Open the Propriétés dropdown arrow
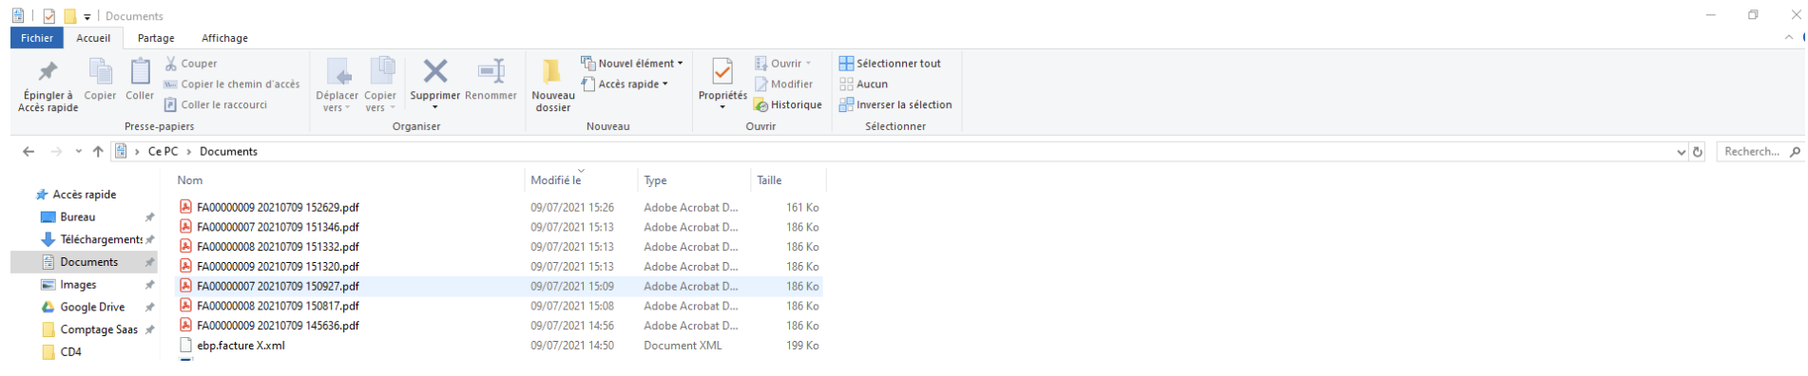Screen dimensions: 1808x376 pyautogui.click(x=722, y=107)
